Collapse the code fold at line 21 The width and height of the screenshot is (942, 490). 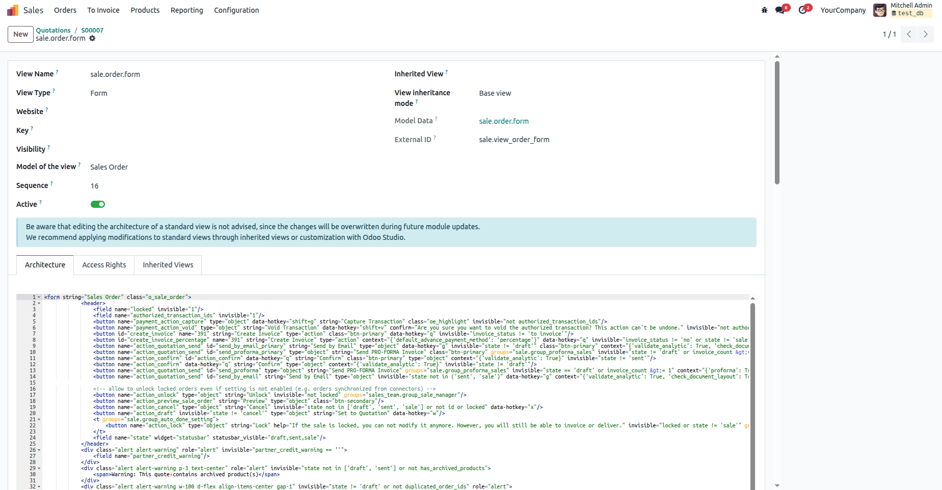(40, 419)
